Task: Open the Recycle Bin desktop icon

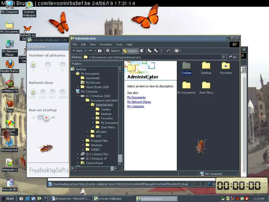Action: pyautogui.click(x=10, y=185)
